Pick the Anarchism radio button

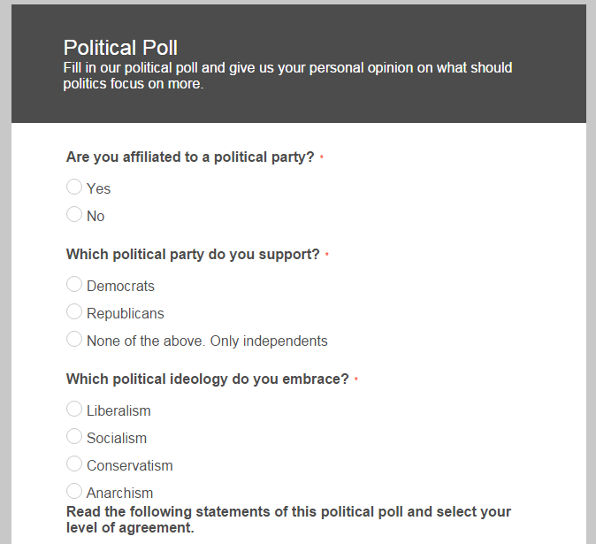74,491
